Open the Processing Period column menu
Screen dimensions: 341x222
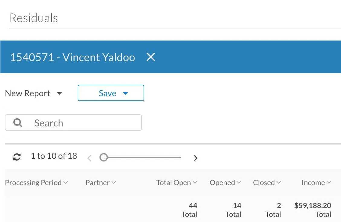point(66,182)
